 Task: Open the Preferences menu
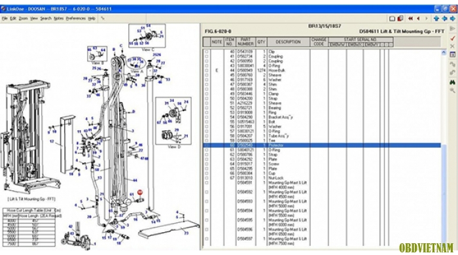click(76, 18)
